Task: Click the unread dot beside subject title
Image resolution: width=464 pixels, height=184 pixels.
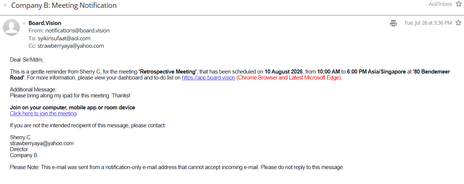Action: click(5, 6)
